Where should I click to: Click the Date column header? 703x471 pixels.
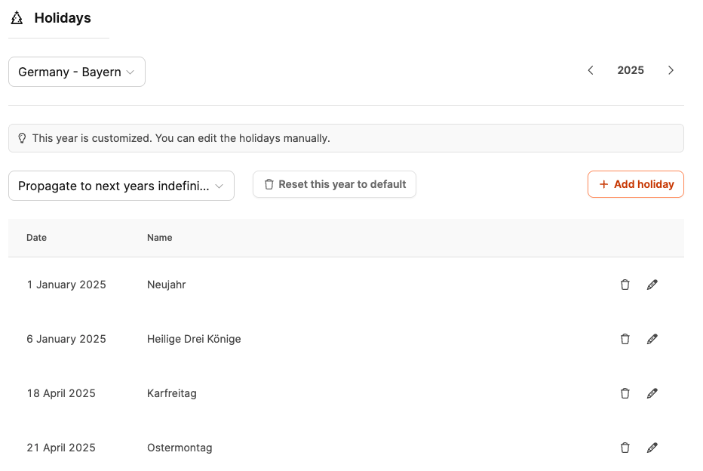[x=36, y=238]
